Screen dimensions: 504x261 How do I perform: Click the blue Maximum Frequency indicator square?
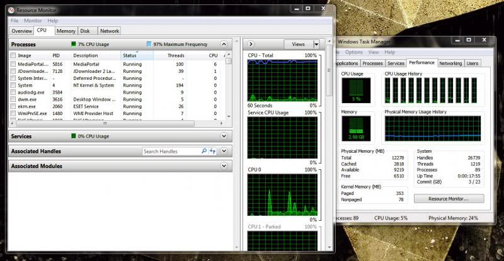[x=149, y=44]
